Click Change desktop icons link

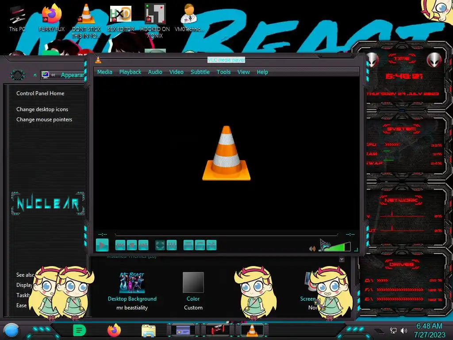(x=42, y=109)
